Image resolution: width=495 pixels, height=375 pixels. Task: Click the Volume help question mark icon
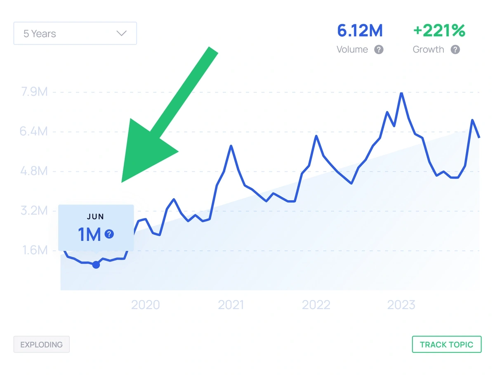[379, 49]
